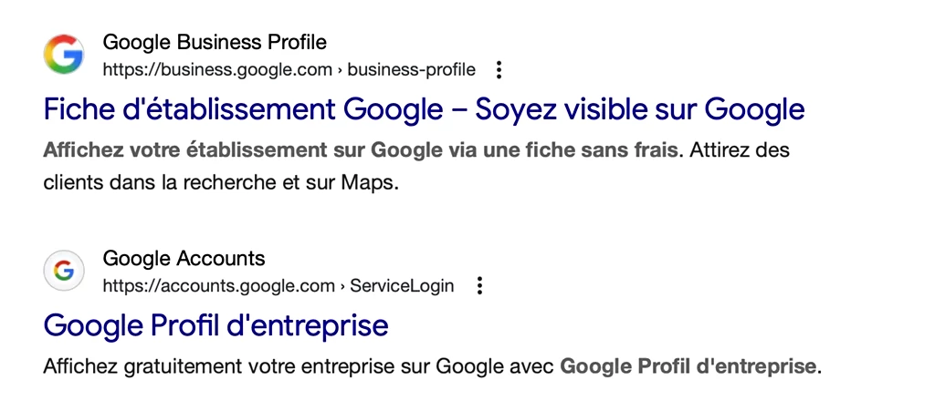This screenshot has height=411, width=935.
Task: Click the https://accounts.google.com URL text
Action: [x=218, y=286]
